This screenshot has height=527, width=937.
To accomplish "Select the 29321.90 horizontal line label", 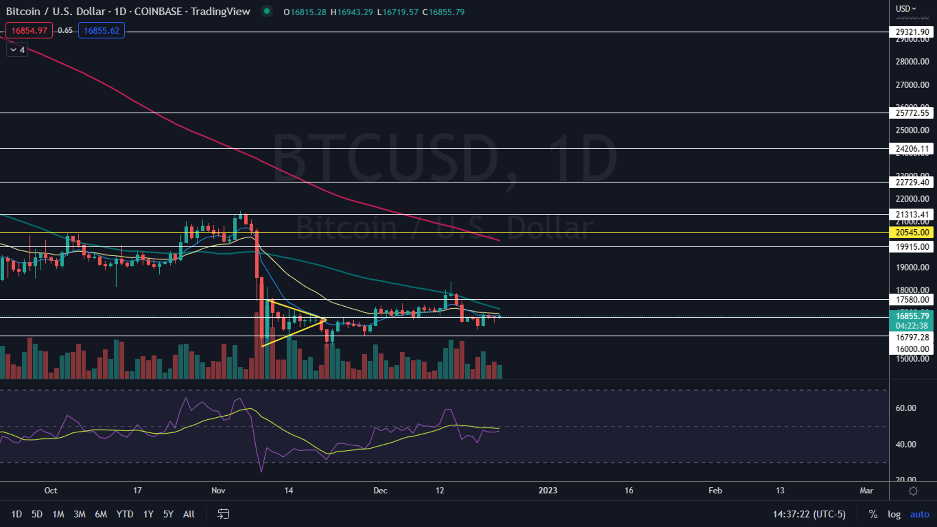I will point(911,32).
